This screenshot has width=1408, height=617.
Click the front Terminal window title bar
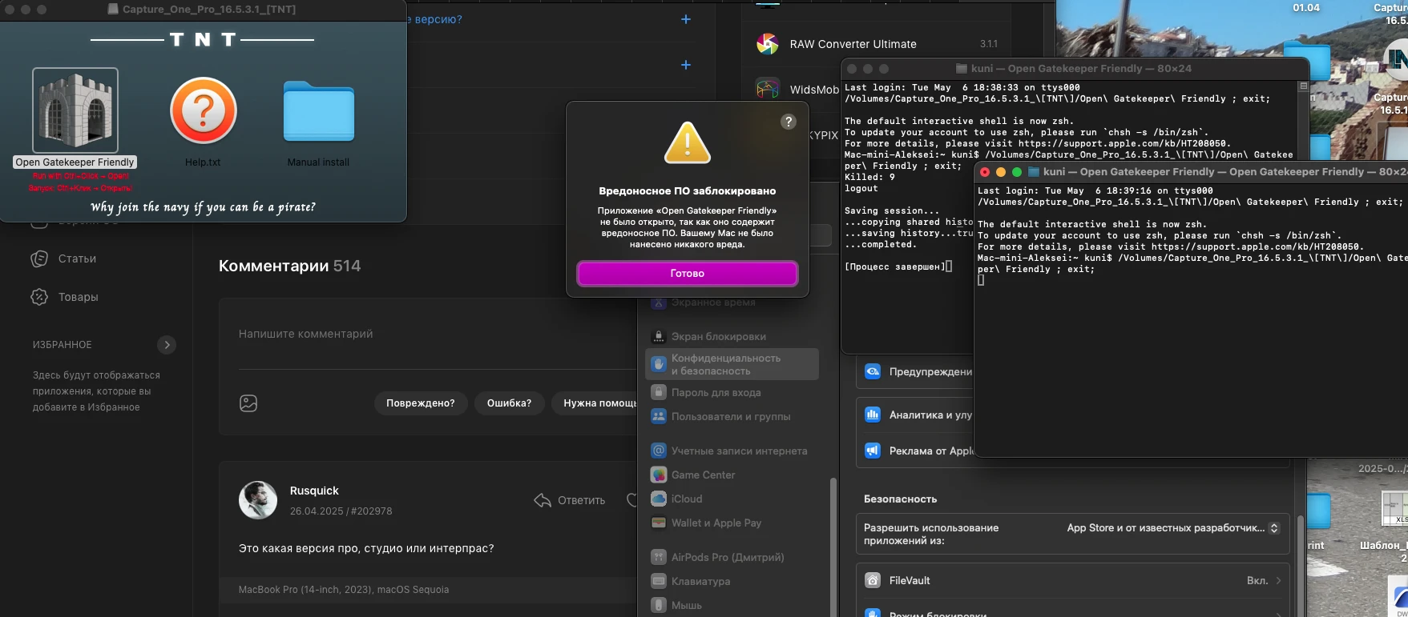click(1190, 172)
